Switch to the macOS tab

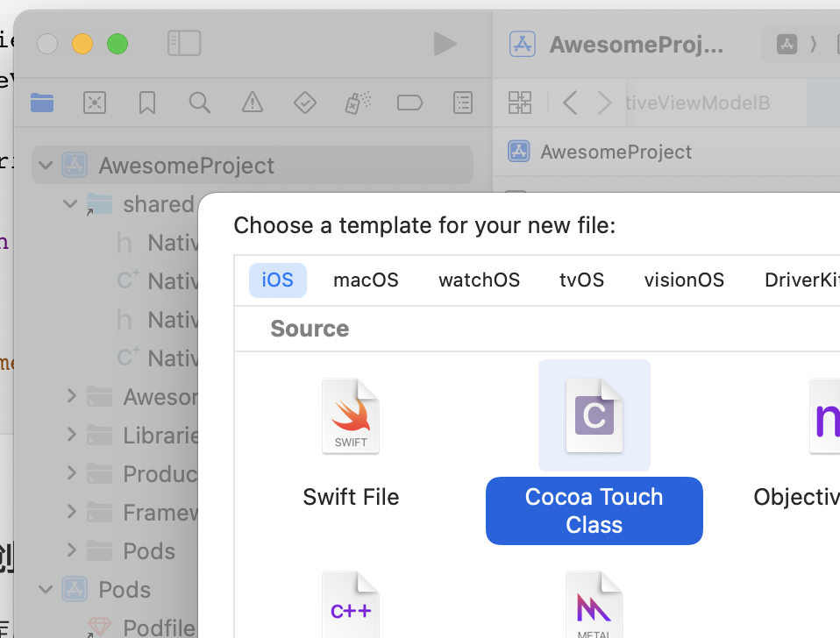click(x=366, y=280)
